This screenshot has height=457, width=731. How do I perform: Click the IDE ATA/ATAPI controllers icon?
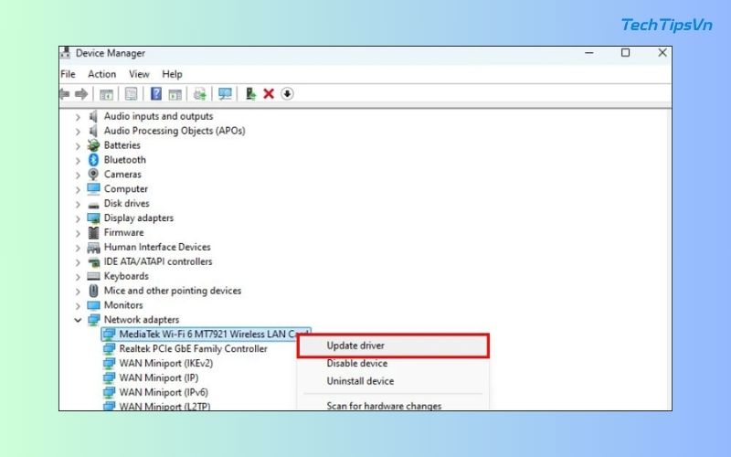click(x=94, y=262)
